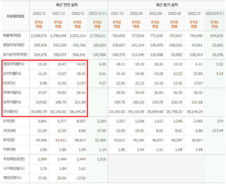This screenshot has width=226, height=184.
Task: Click the ROE value 4.27
Action: click(102, 83)
